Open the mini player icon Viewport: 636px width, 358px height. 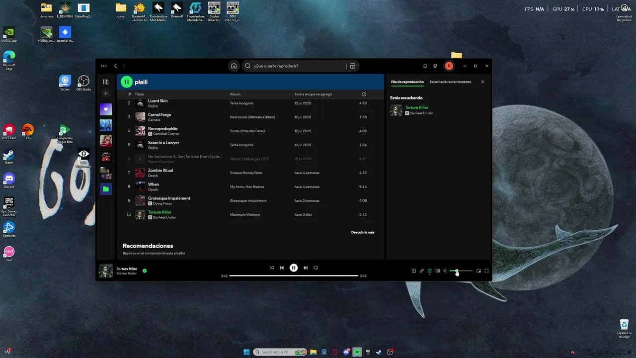click(478, 271)
